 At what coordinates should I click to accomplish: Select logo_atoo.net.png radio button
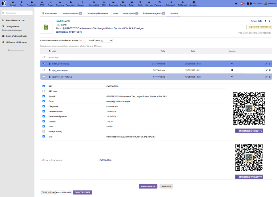pos(44,70)
